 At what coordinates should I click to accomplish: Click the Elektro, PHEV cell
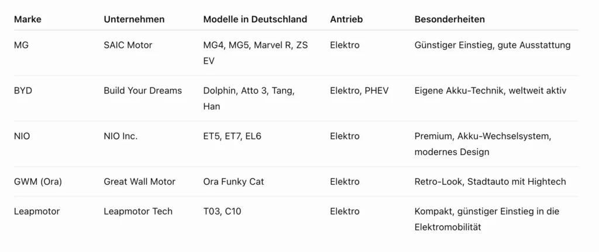(x=359, y=91)
